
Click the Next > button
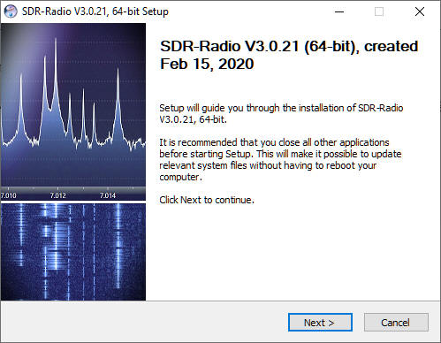pyautogui.click(x=320, y=322)
